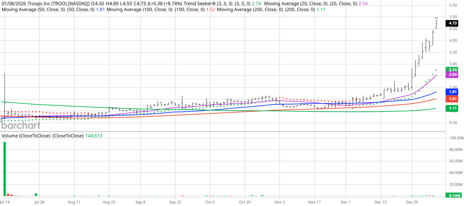The width and height of the screenshot is (464, 206).
Task: Click the red 1.52 value in header
Action: coord(211,10)
